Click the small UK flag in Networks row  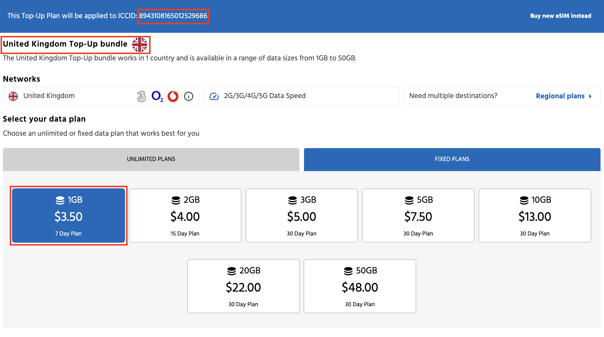point(13,96)
